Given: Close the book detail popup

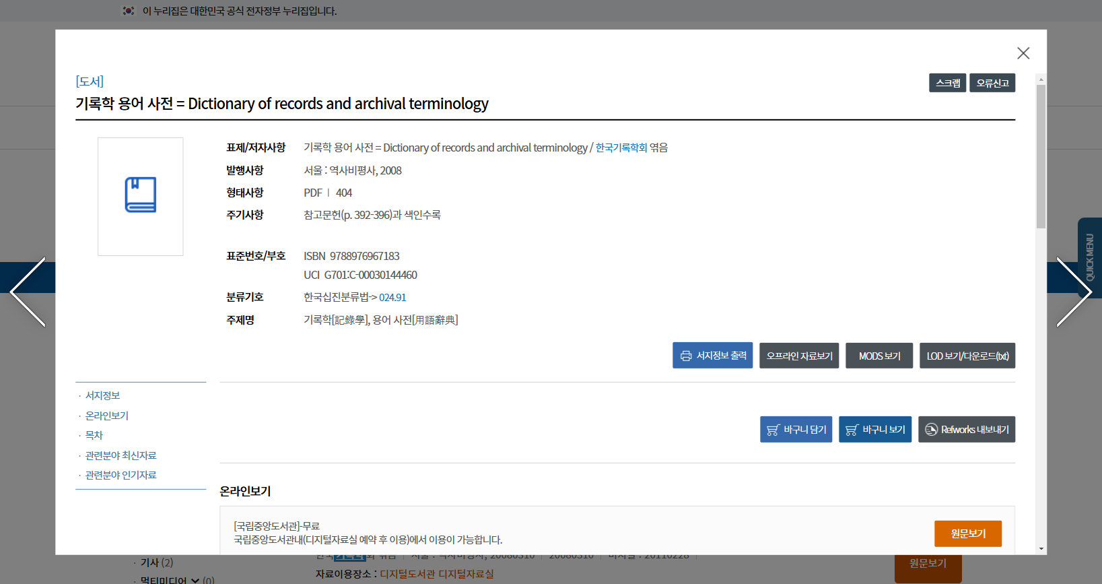Looking at the screenshot, I should (1023, 53).
